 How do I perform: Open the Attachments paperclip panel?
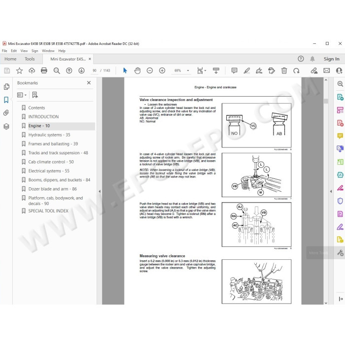(x=6, y=113)
